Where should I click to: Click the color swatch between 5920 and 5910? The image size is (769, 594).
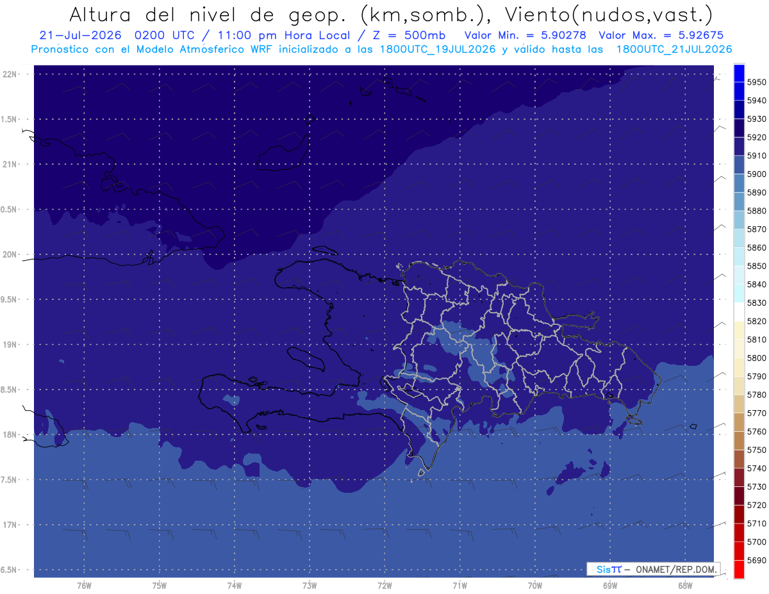pyautogui.click(x=738, y=147)
